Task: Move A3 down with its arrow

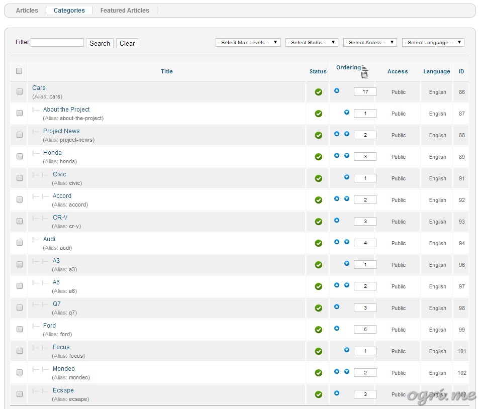Action: [346, 263]
